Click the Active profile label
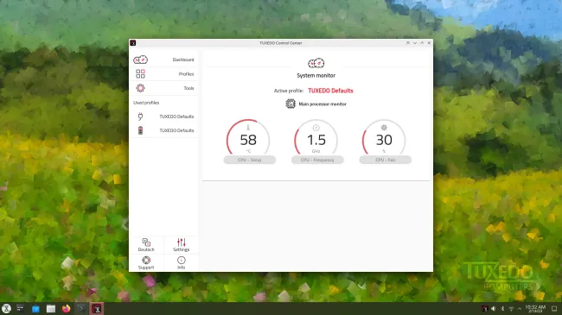562x315 pixels. (x=289, y=91)
